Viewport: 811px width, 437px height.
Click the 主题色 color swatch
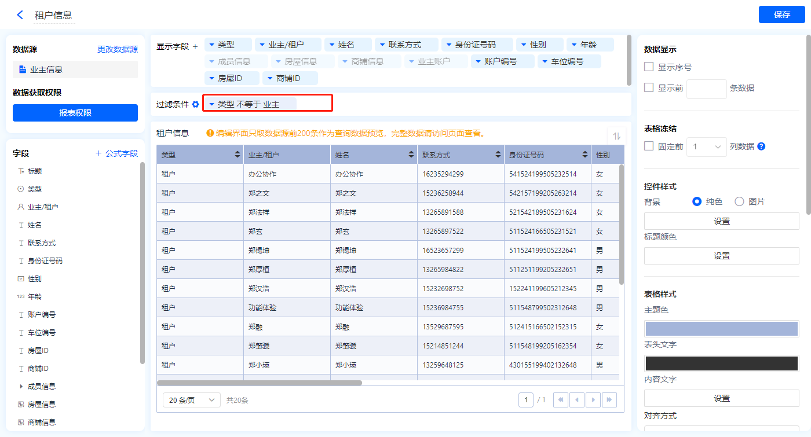point(721,329)
